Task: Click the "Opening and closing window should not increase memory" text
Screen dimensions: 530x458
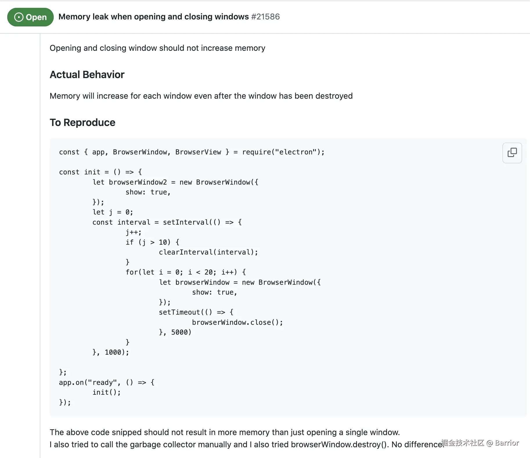Action: tap(157, 48)
